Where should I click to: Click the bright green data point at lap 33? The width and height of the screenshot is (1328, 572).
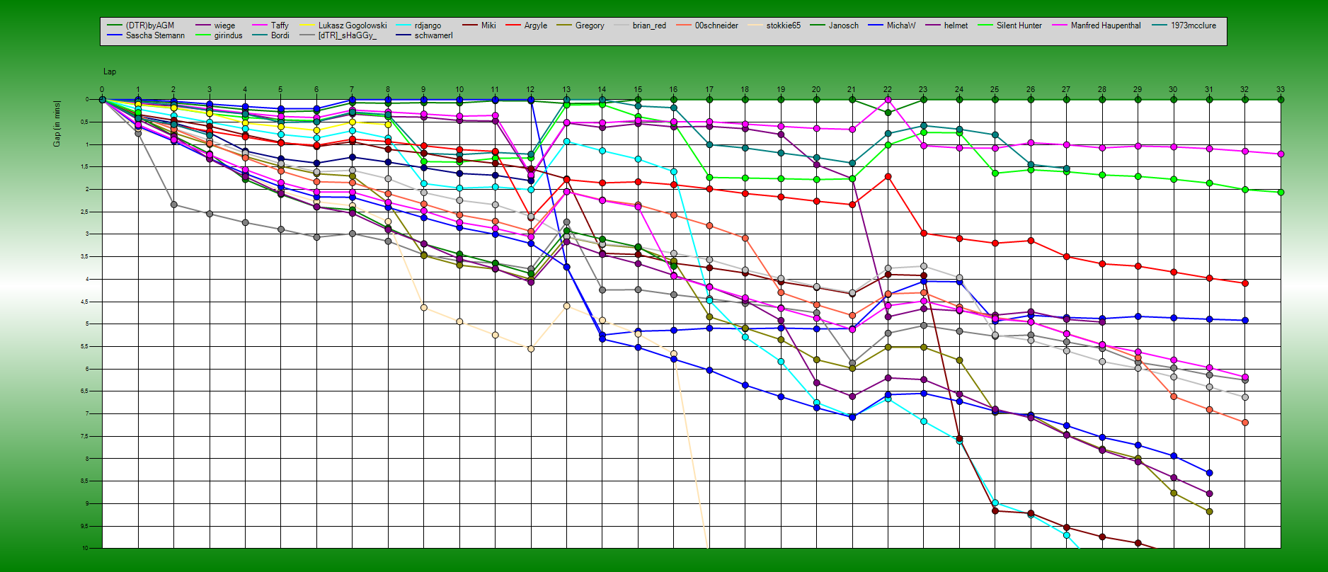tap(1281, 192)
